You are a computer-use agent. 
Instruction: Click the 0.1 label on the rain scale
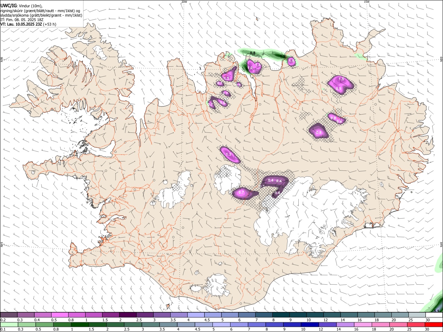(2, 330)
